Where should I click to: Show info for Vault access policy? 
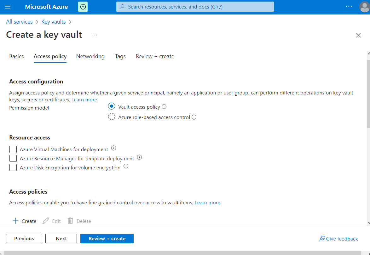[164, 106]
